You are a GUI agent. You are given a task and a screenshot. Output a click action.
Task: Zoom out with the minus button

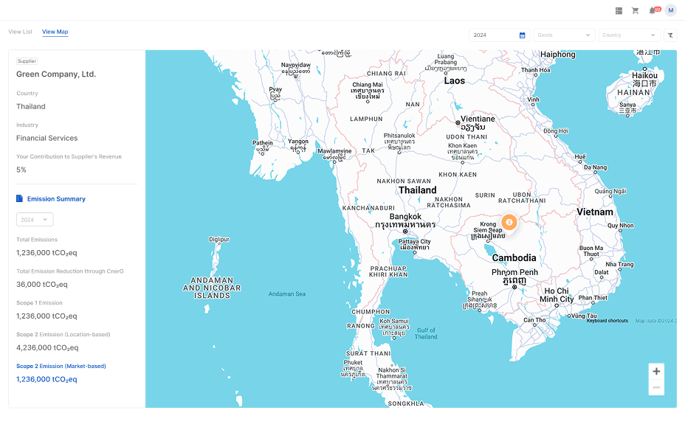point(656,386)
